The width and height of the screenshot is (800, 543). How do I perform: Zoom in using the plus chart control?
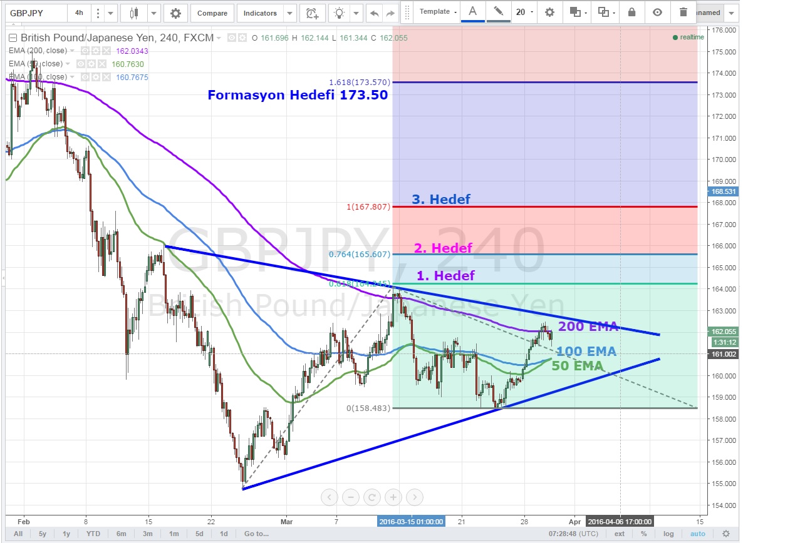point(393,497)
